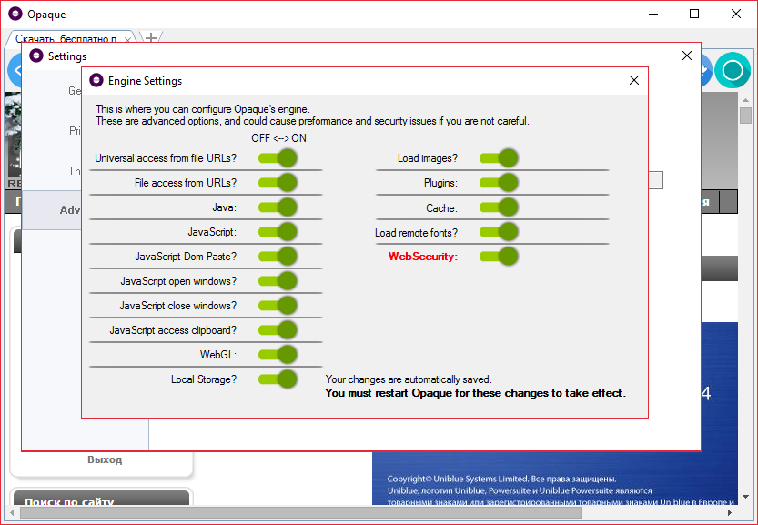Disable the Plugins switch
758x525 pixels.
(499, 183)
